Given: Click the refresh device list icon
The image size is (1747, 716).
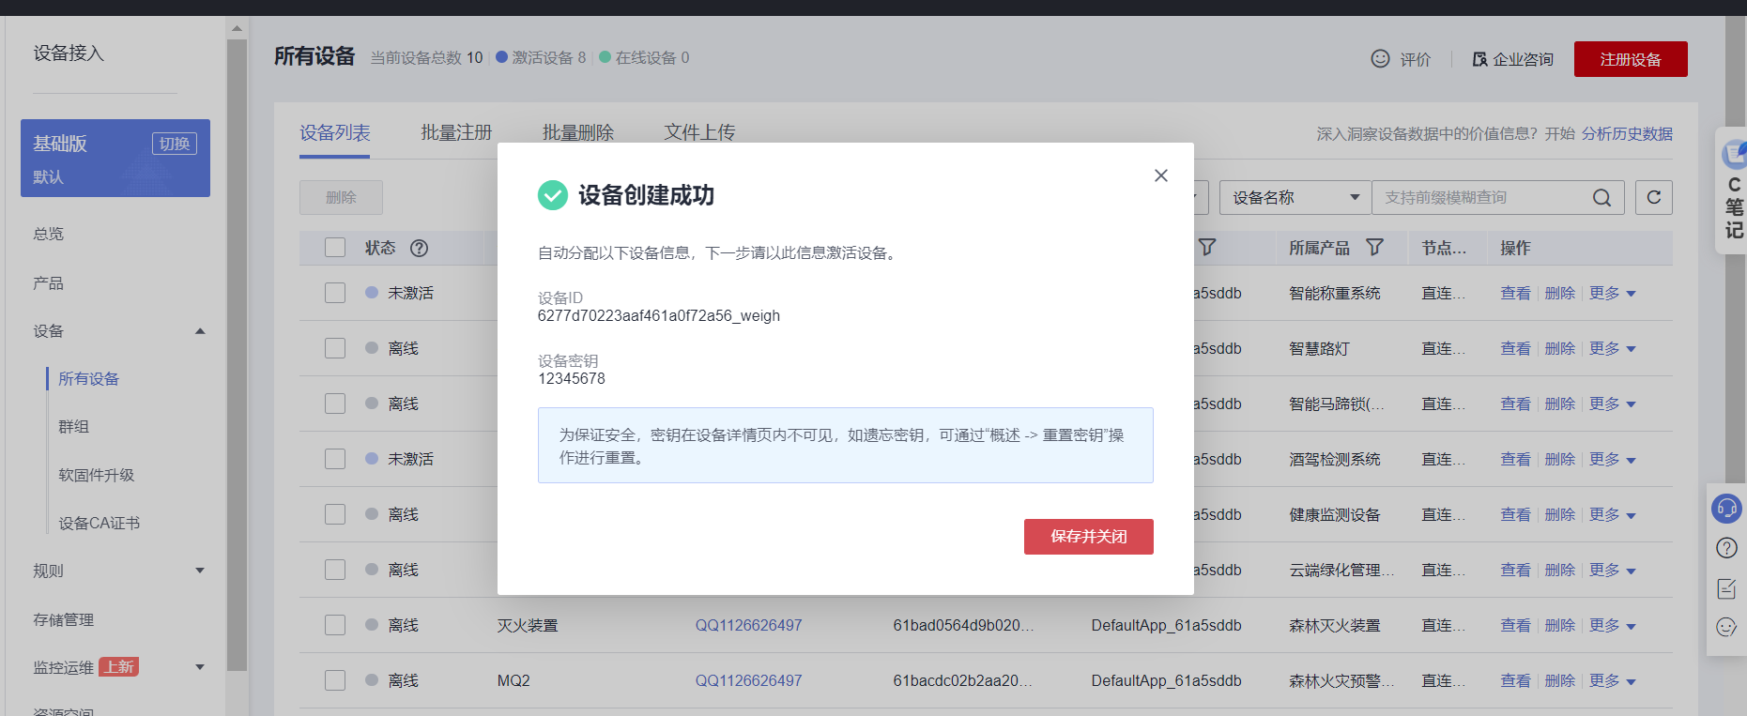Looking at the screenshot, I should pyautogui.click(x=1654, y=197).
